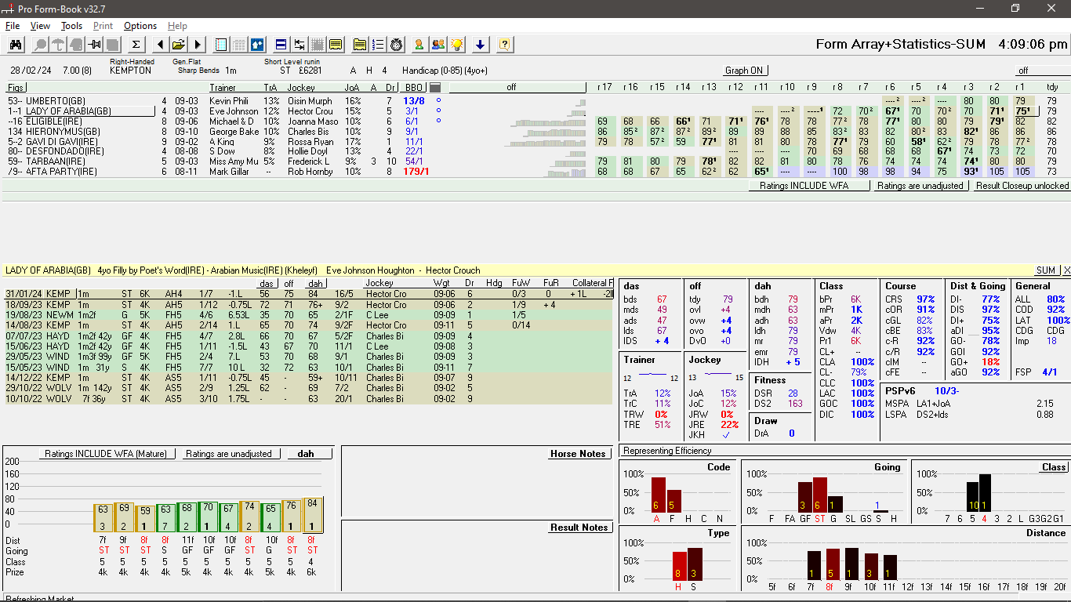1071x602 pixels.
Task: Close the statistics panel with X
Action: pyautogui.click(x=1066, y=270)
